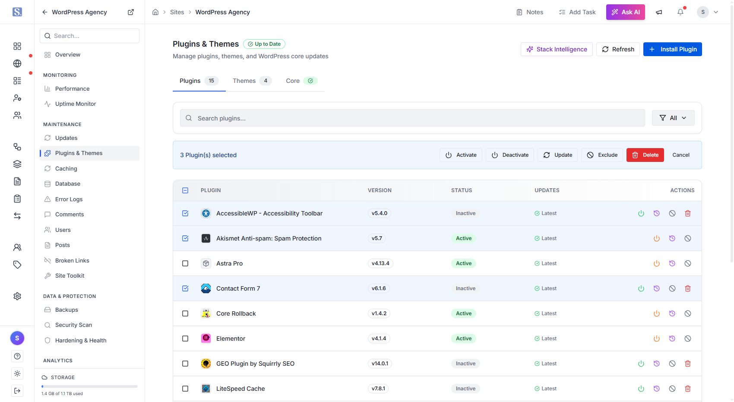Expand the user account menu chevron

[716, 12]
